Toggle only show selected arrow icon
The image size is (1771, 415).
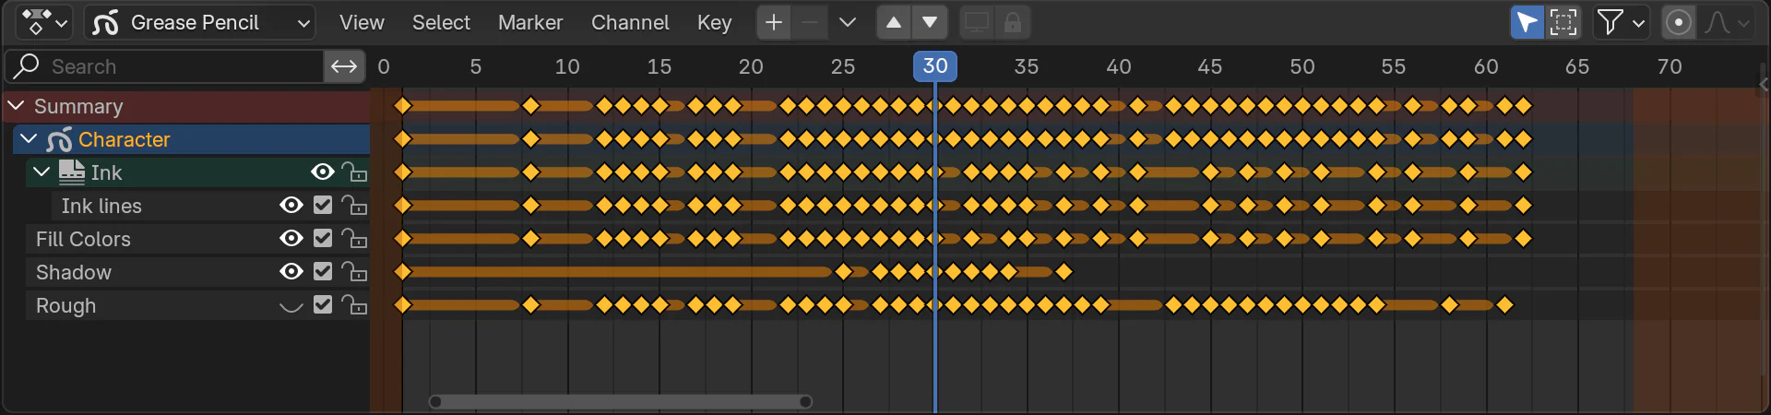click(1527, 22)
